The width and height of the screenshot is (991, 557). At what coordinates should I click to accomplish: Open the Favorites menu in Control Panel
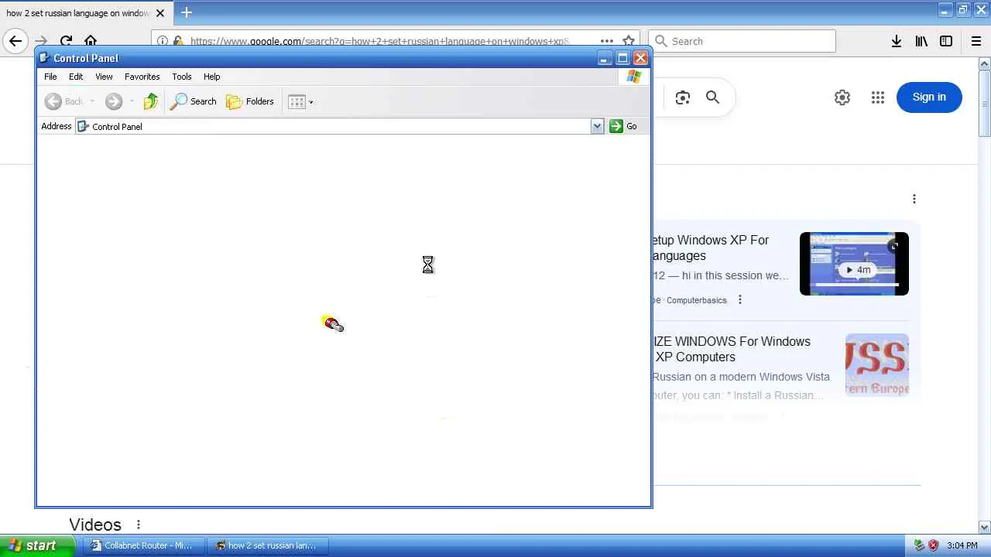[x=142, y=77]
